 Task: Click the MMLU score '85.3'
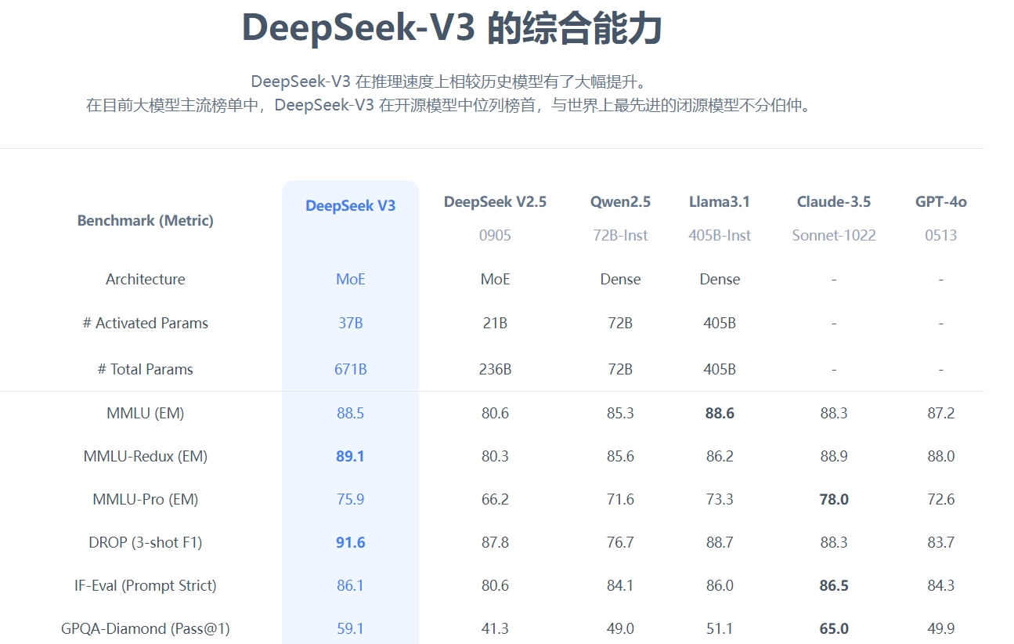pyautogui.click(x=620, y=413)
